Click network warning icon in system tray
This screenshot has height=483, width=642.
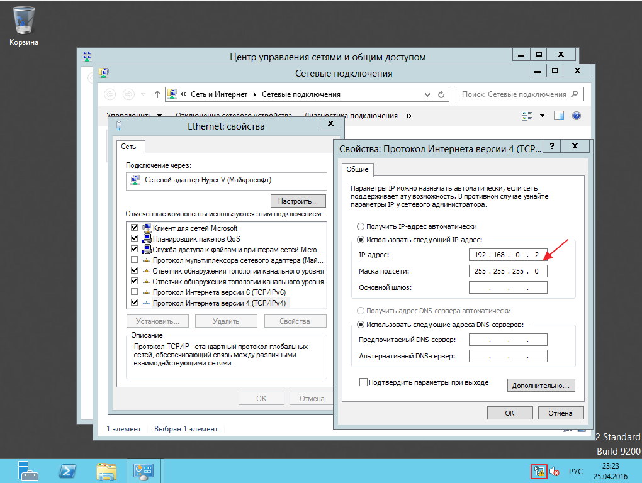(539, 472)
